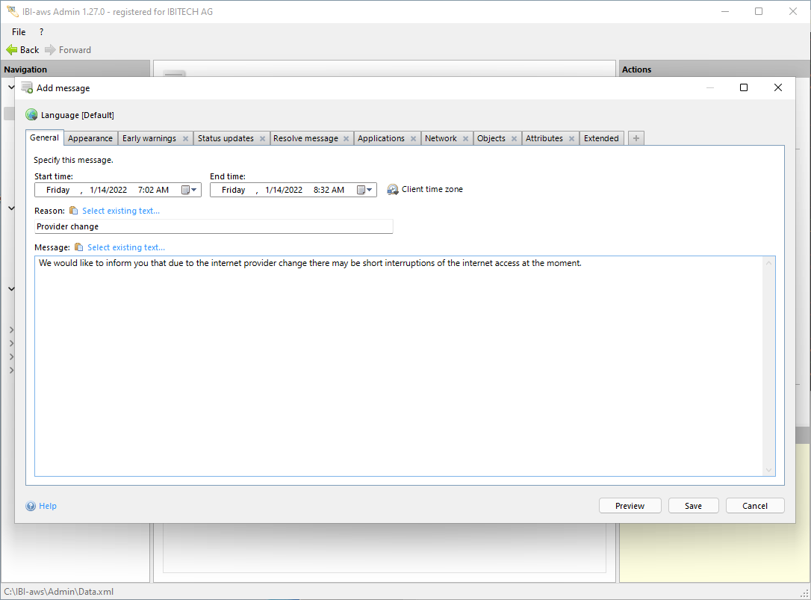
Task: Click the clipboard icon next to Reason
Action: pos(73,211)
